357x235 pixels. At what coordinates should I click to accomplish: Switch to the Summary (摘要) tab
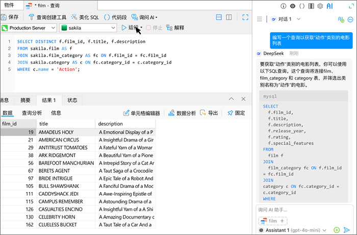coord(25,100)
